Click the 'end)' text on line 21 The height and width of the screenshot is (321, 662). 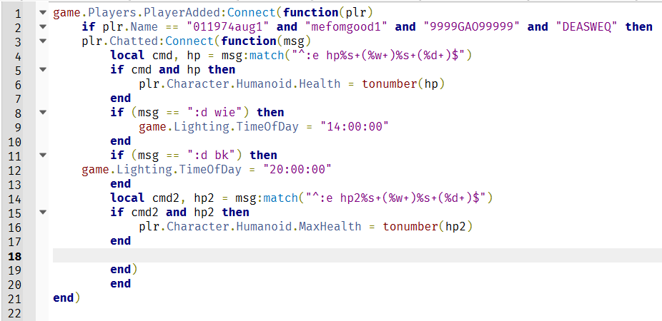tap(66, 298)
